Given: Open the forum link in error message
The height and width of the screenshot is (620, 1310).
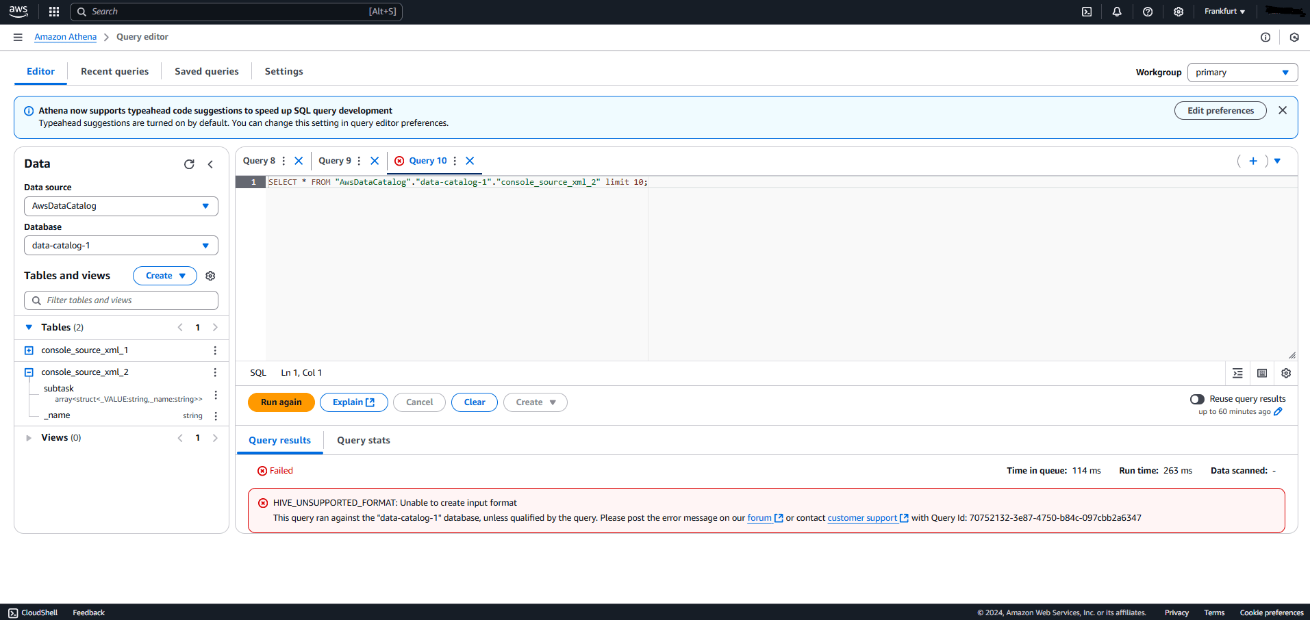Looking at the screenshot, I should point(765,518).
